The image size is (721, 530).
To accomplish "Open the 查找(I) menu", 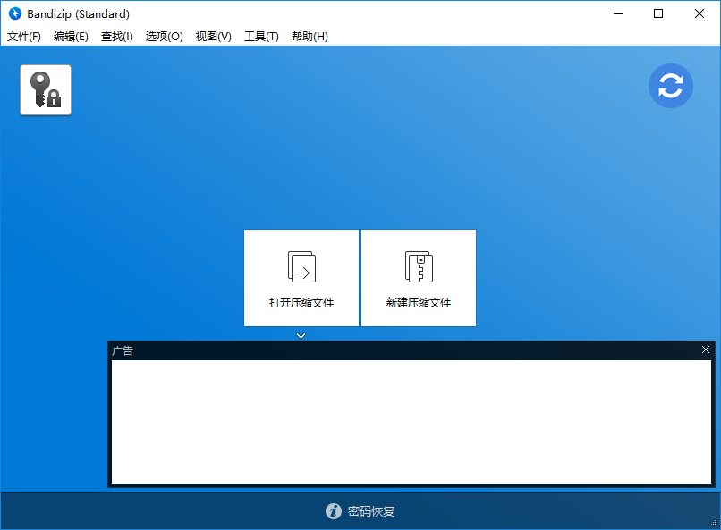I will point(116,37).
